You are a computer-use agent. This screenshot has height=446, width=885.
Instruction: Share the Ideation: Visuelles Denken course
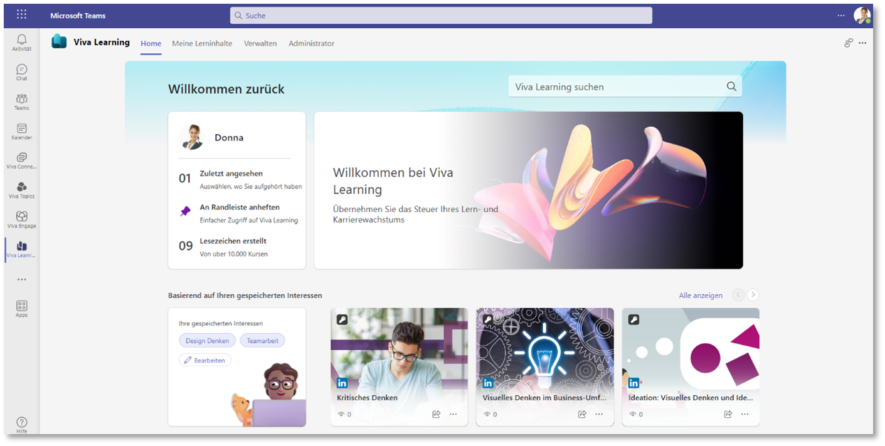pyautogui.click(x=728, y=414)
